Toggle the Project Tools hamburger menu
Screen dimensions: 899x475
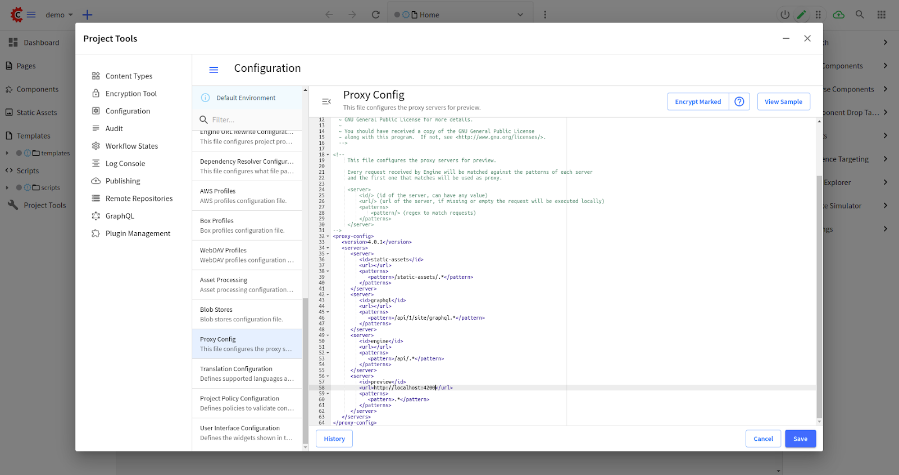(214, 70)
